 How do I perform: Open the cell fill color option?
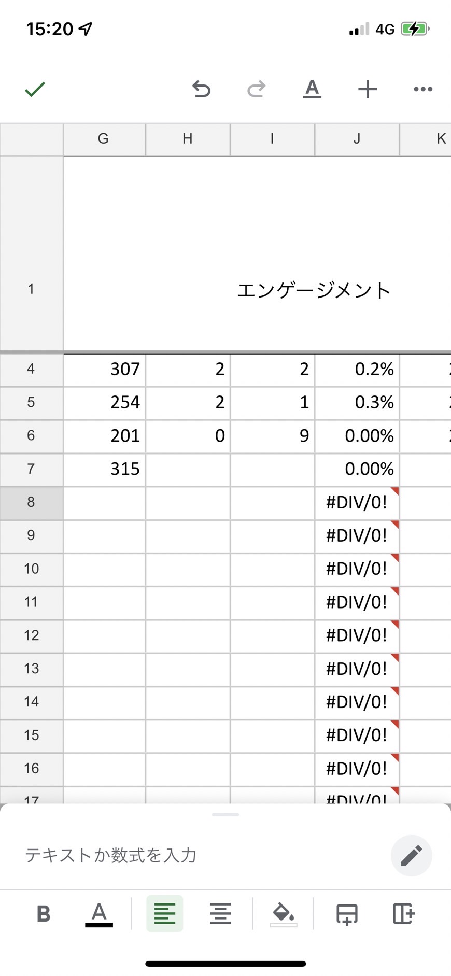284,914
